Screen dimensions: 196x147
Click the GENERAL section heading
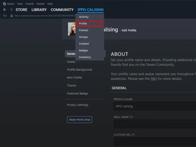coord(119,88)
